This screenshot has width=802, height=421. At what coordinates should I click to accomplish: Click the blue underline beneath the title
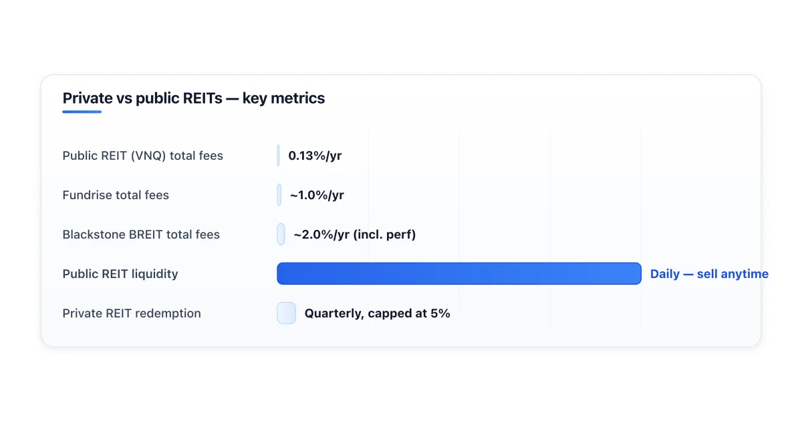[x=82, y=112]
